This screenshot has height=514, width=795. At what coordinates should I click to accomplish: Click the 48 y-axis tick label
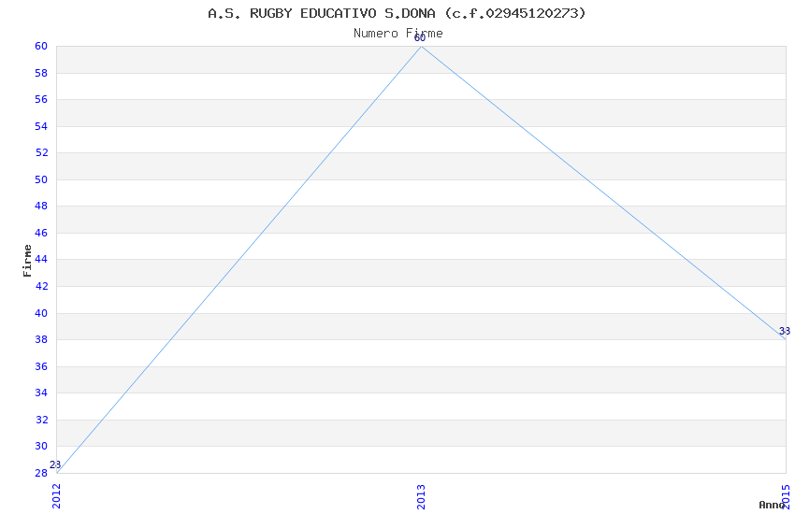(x=41, y=206)
